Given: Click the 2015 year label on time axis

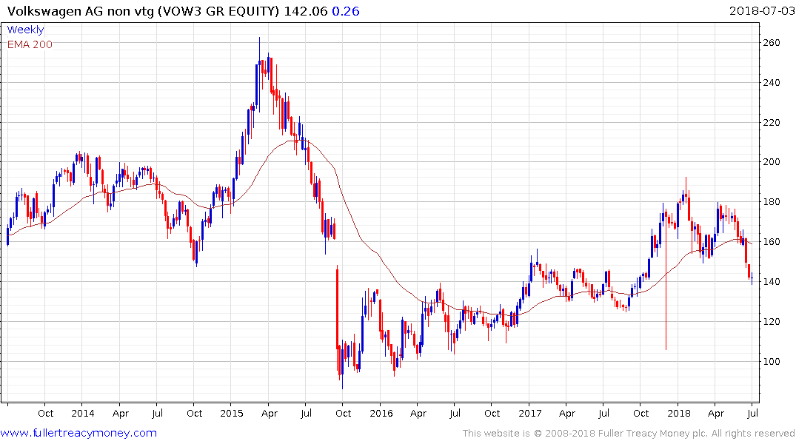Looking at the screenshot, I should [232, 413].
